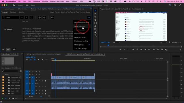184x103 pixels.
Task: Choose Export transcript menu item
Action: click(82, 26)
